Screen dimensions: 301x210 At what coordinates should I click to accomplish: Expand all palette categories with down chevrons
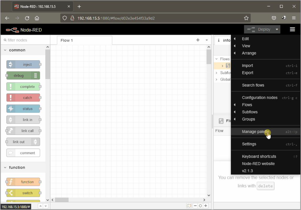(46, 206)
